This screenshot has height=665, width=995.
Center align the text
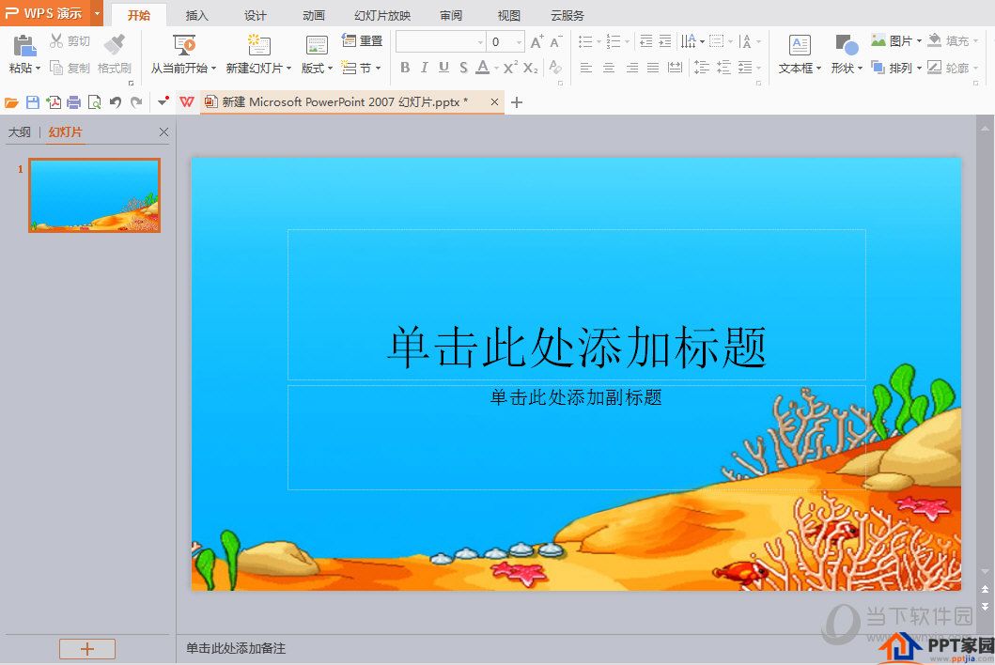coord(609,68)
